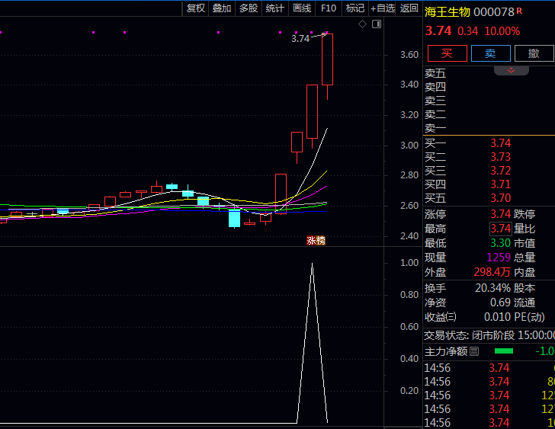The width and height of the screenshot is (555, 429).
Task: Toggle the side panel layout icon
Action: click(375, 25)
